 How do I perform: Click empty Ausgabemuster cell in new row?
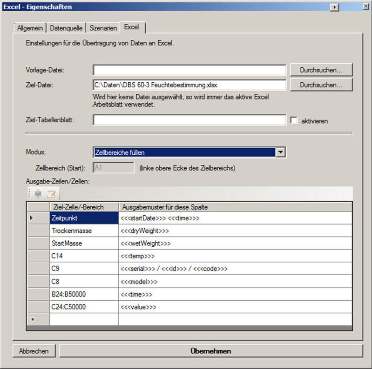[235, 319]
